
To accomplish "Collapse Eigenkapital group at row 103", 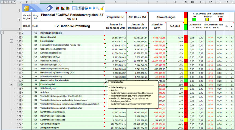I will [x=11, y=41].
